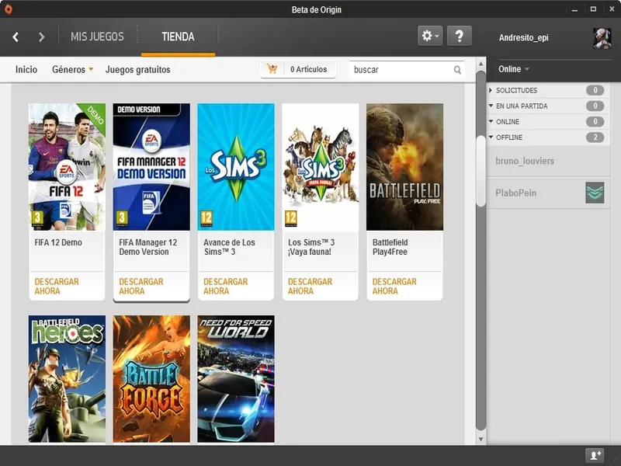Image resolution: width=621 pixels, height=466 pixels.
Task: Collapse the Offline friends group
Action: [x=491, y=137]
